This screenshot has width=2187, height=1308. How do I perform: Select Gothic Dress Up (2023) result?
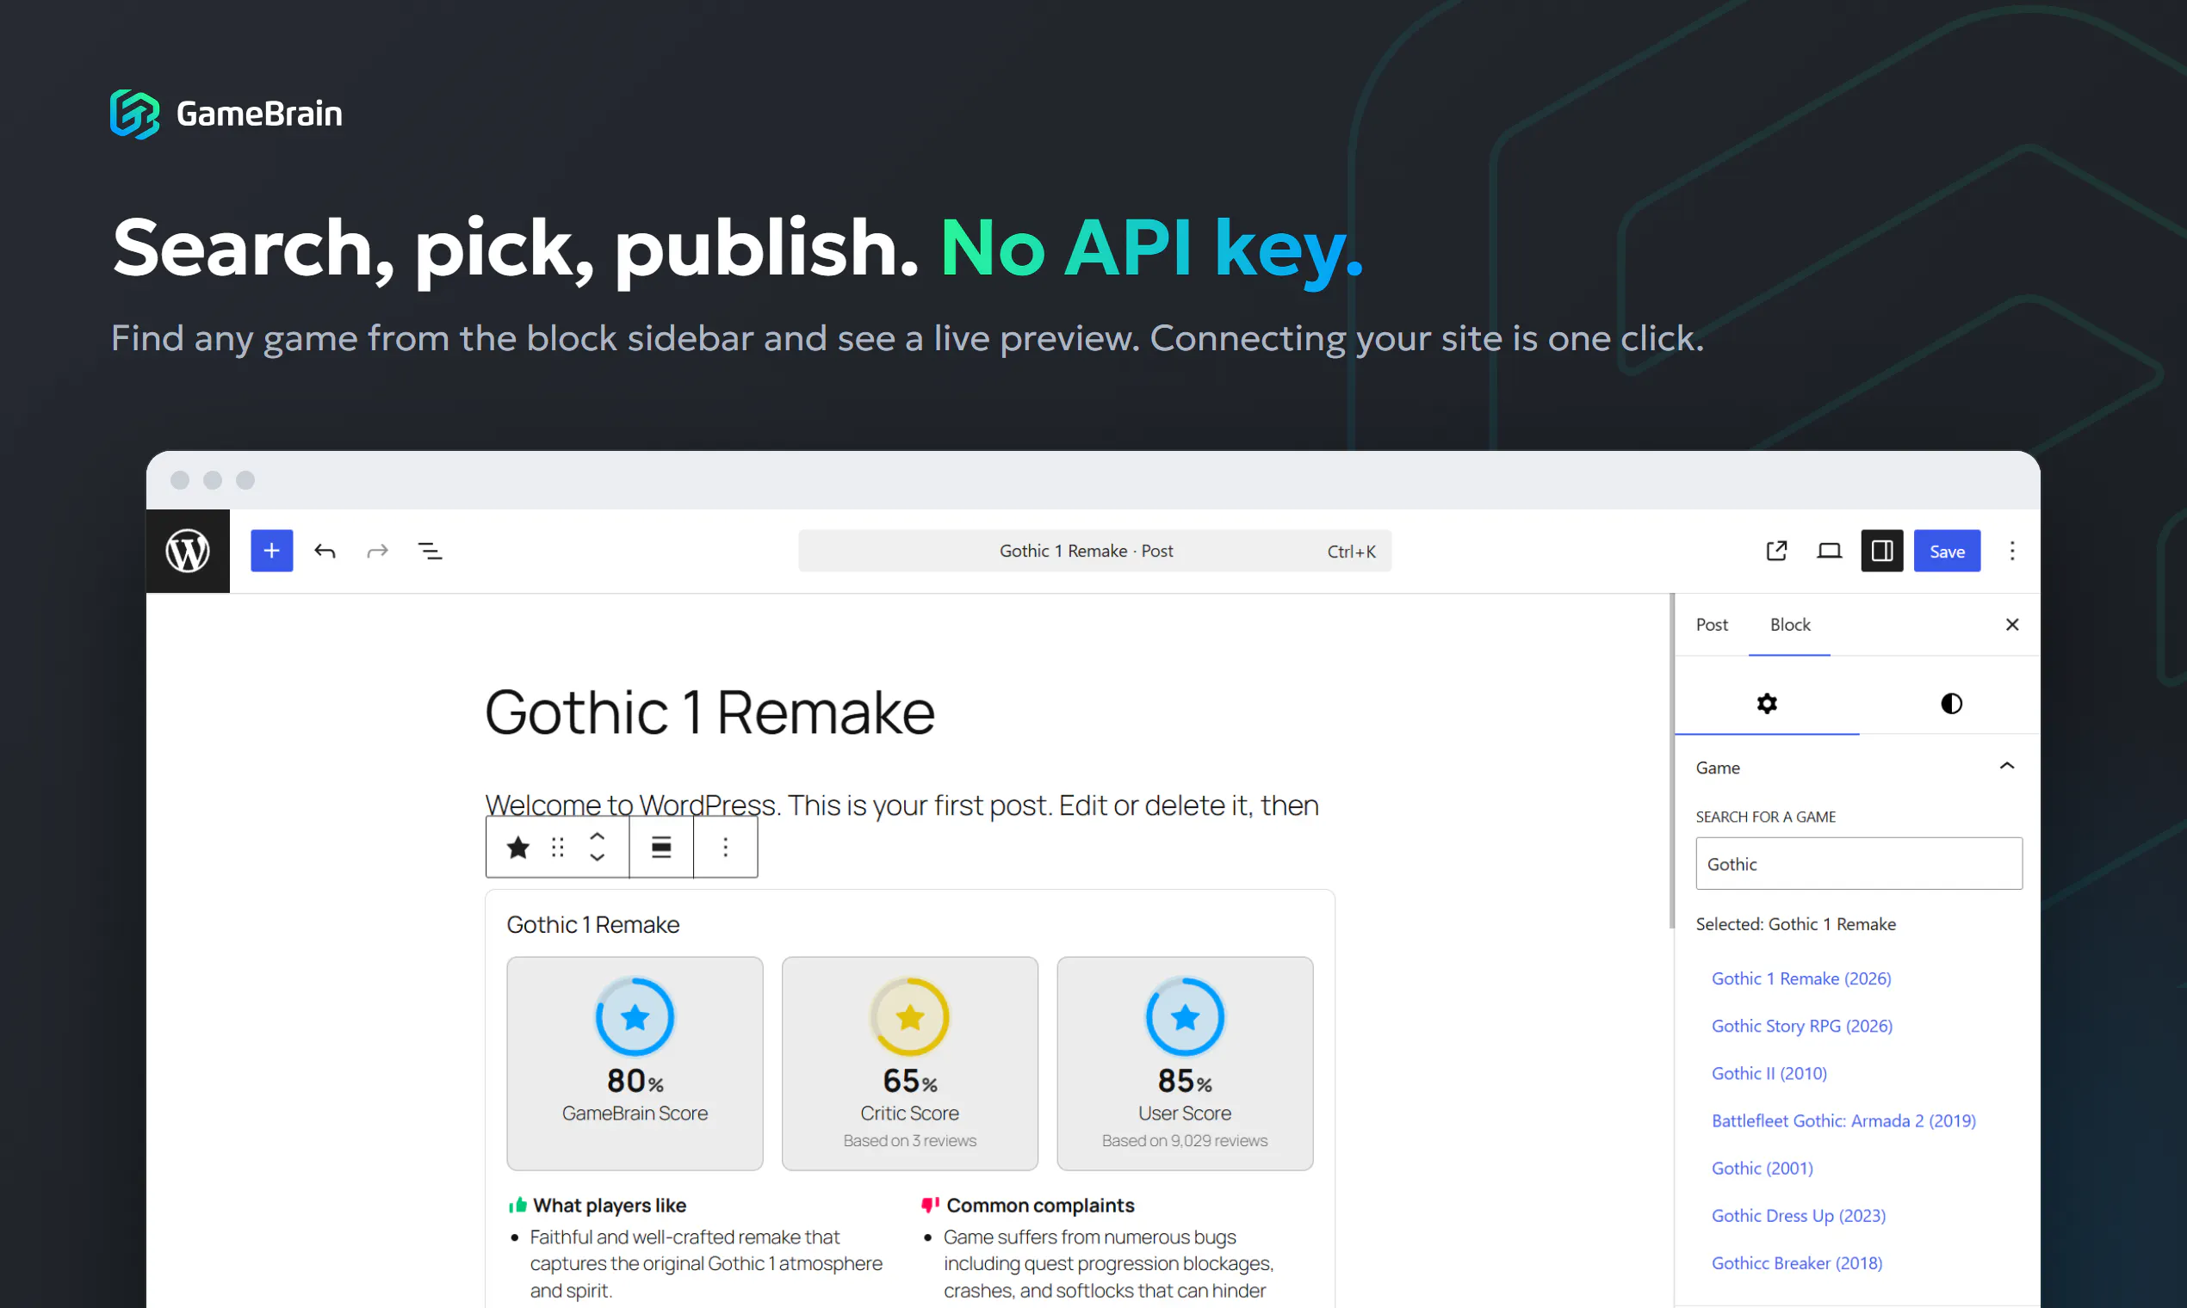[1799, 1216]
